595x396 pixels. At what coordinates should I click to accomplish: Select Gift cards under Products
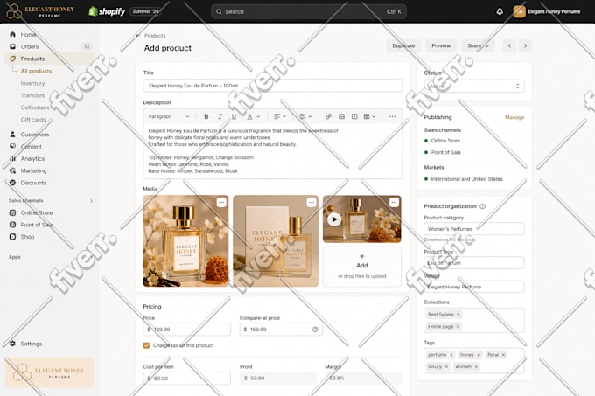click(x=33, y=120)
